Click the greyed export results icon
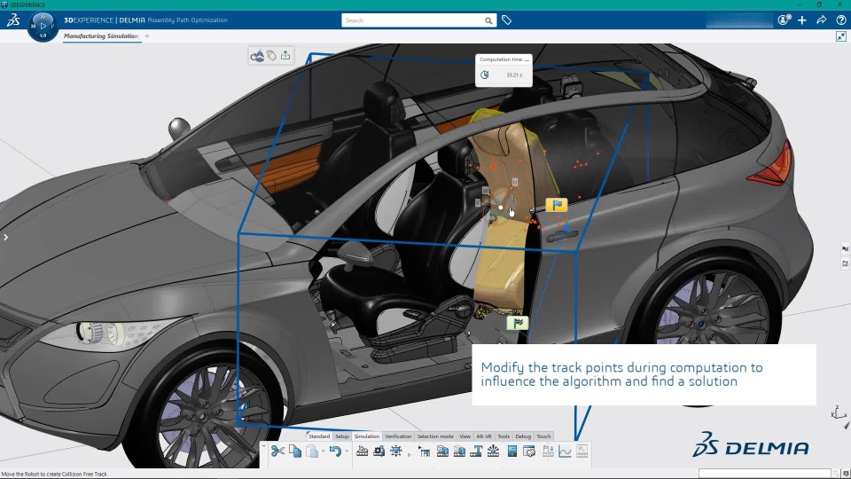This screenshot has height=479, width=851. point(548,452)
